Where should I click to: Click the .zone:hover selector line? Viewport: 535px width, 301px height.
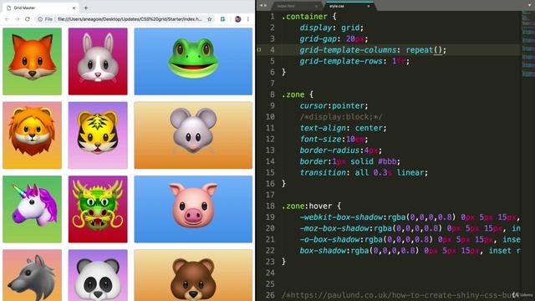pyautogui.click(x=307, y=206)
